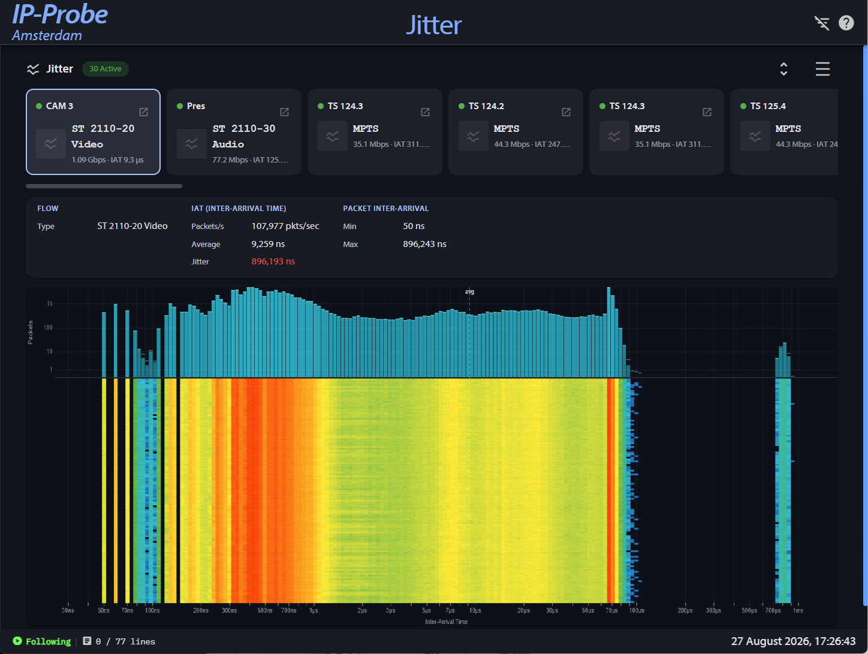Click the Inter-Arrival Time axis label
The height and width of the screenshot is (654, 868).
coord(446,622)
